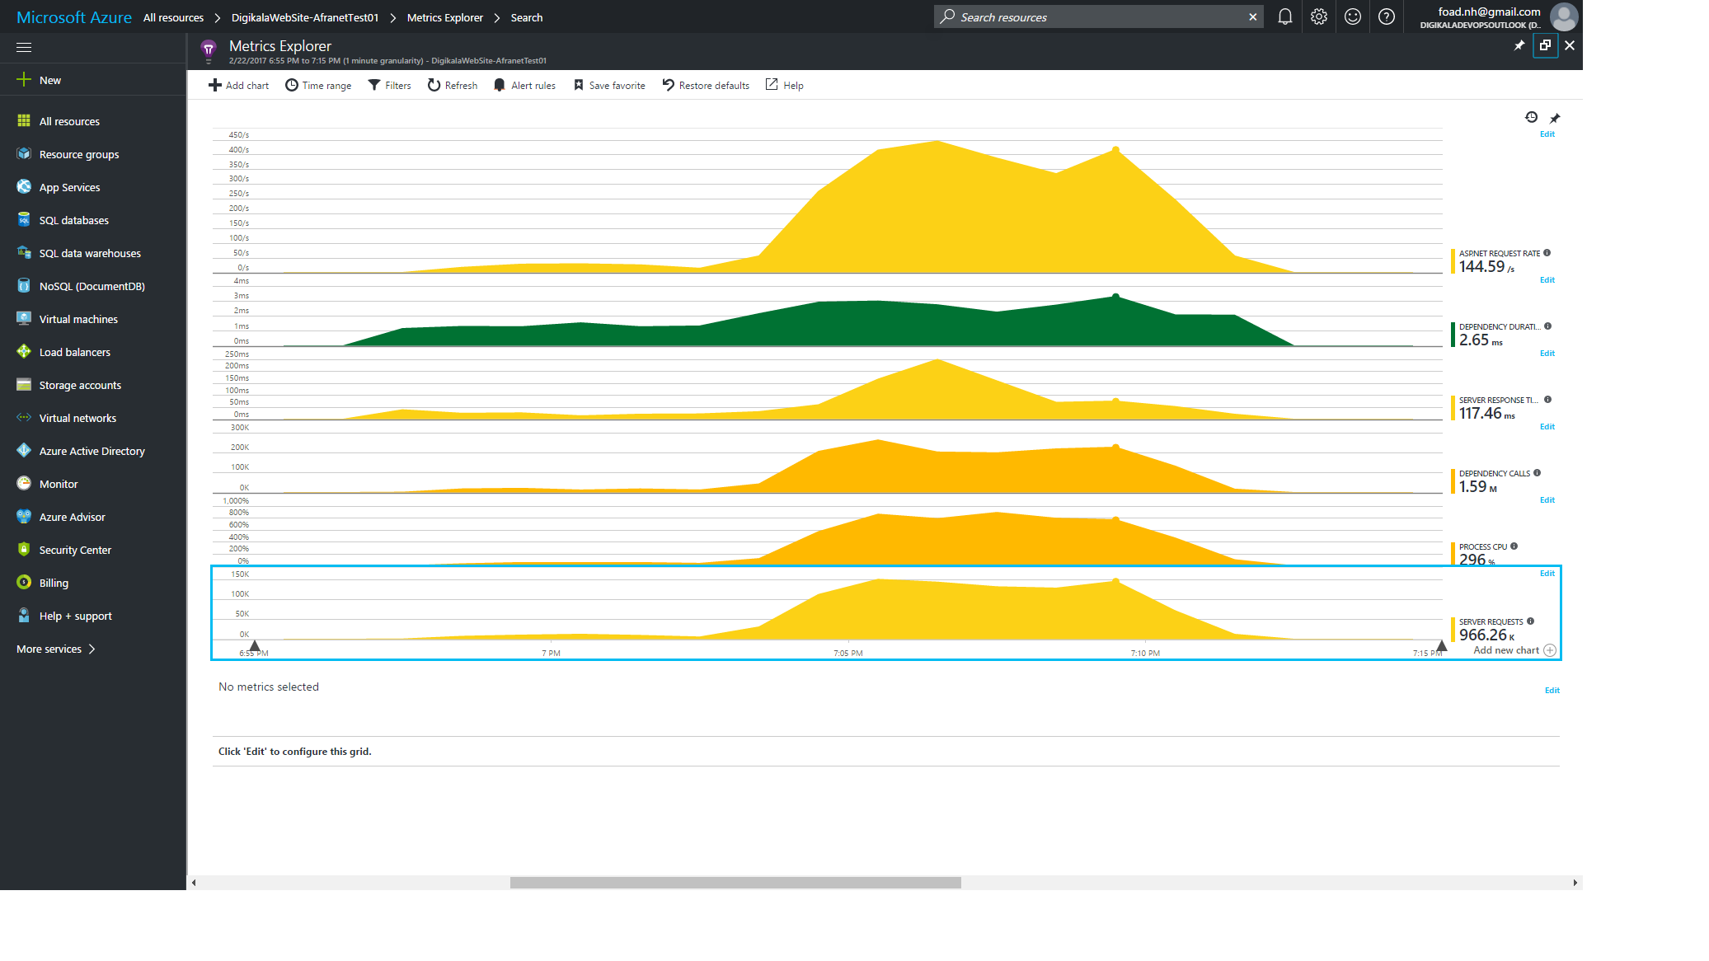The height and width of the screenshot is (961, 1709).
Task: Open Alert rules
Action: (524, 85)
